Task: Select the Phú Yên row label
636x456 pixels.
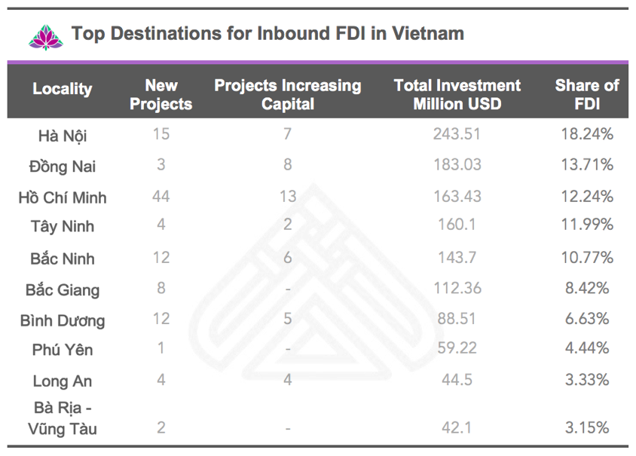Action: [x=63, y=350]
